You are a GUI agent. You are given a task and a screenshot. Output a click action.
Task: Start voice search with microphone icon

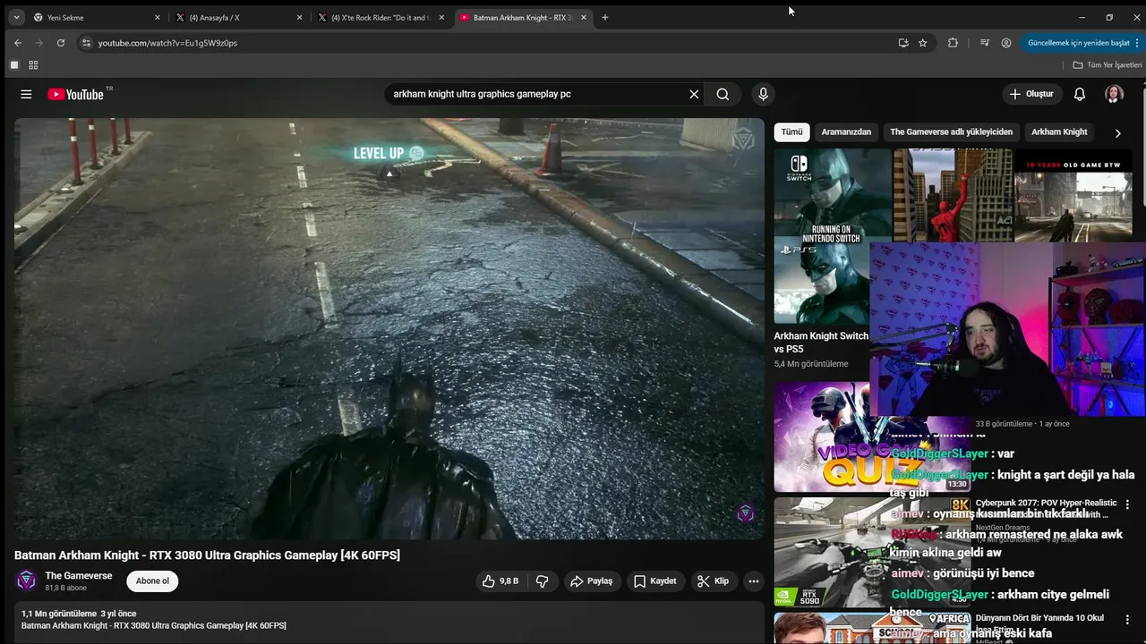pyautogui.click(x=763, y=94)
